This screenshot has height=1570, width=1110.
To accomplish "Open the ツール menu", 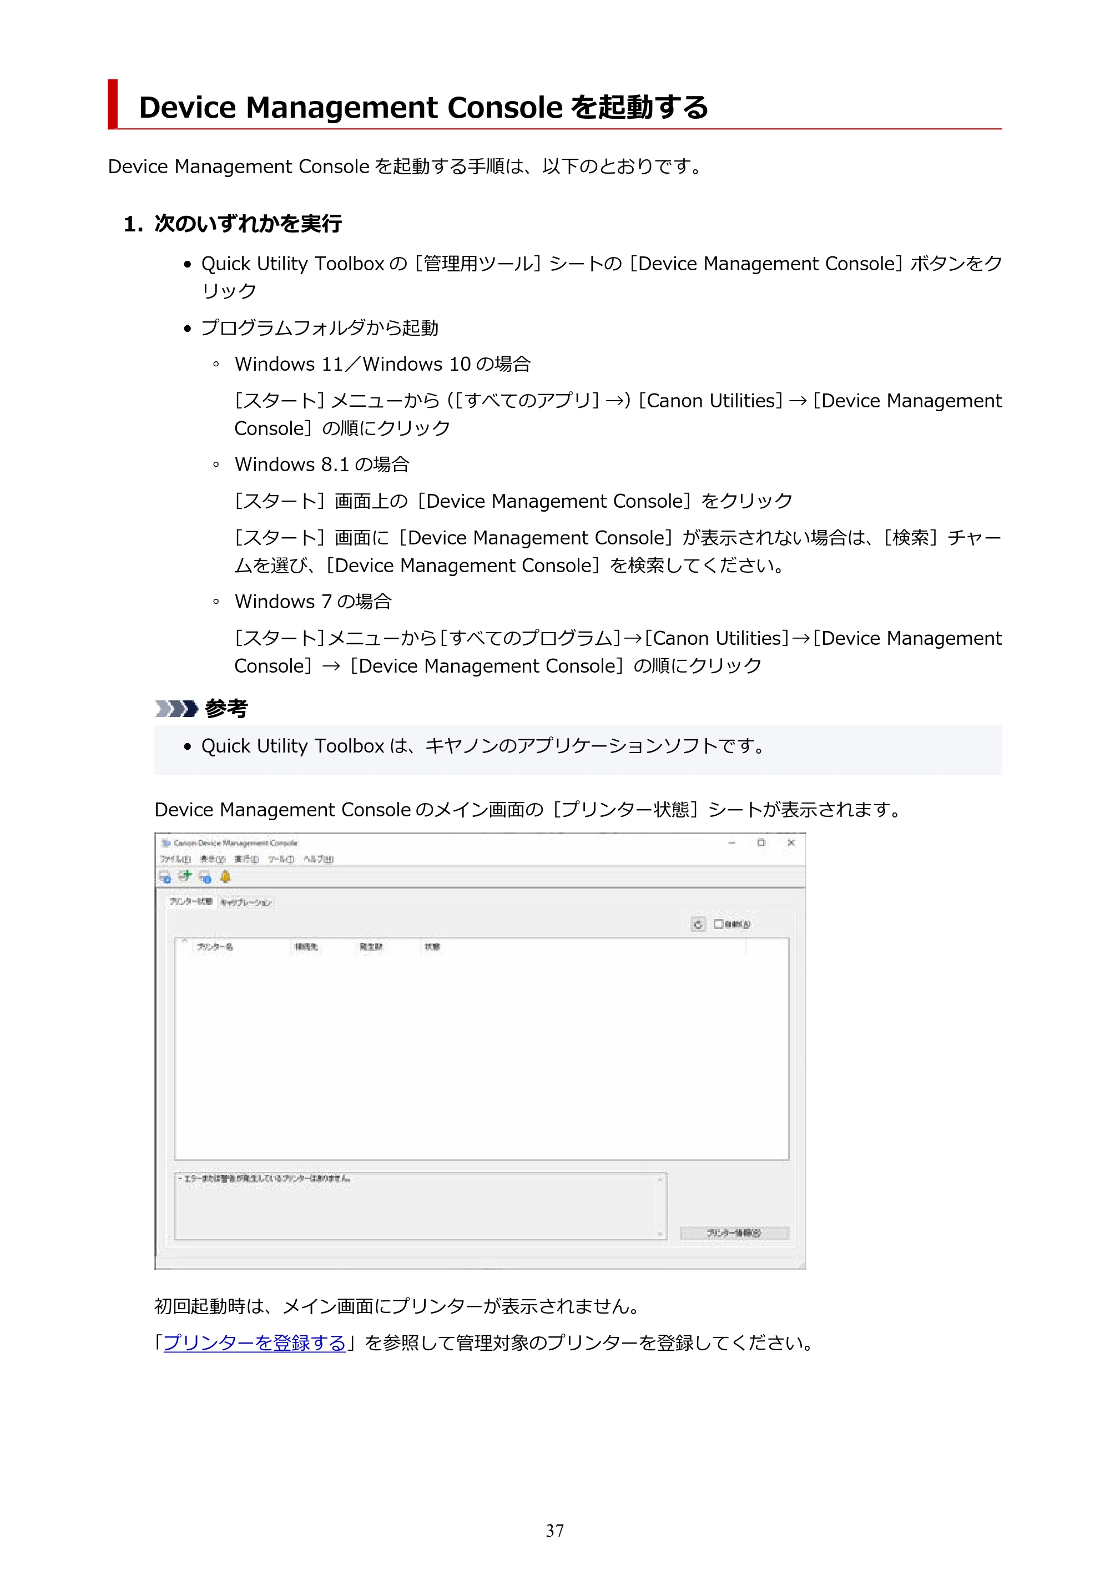I will 280,859.
